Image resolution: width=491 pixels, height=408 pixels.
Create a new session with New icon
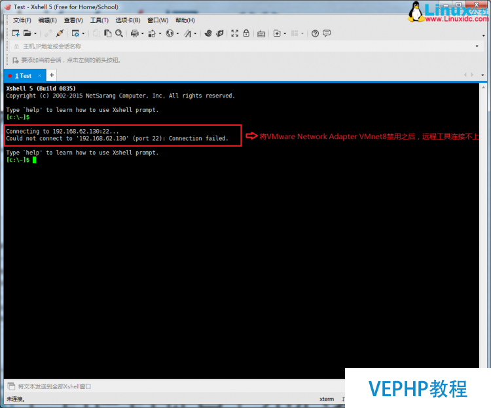[x=16, y=33]
